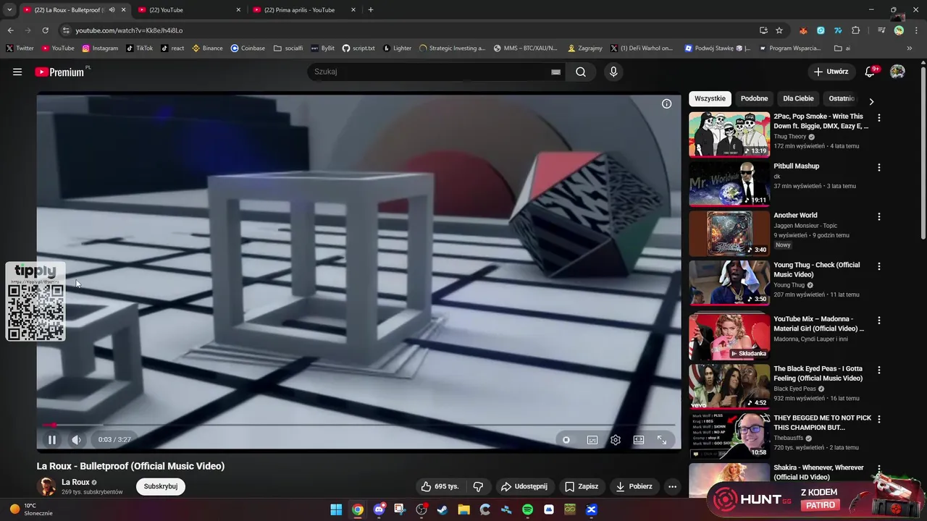The image size is (927, 521).
Task: Open Another World video title
Action: point(795,215)
